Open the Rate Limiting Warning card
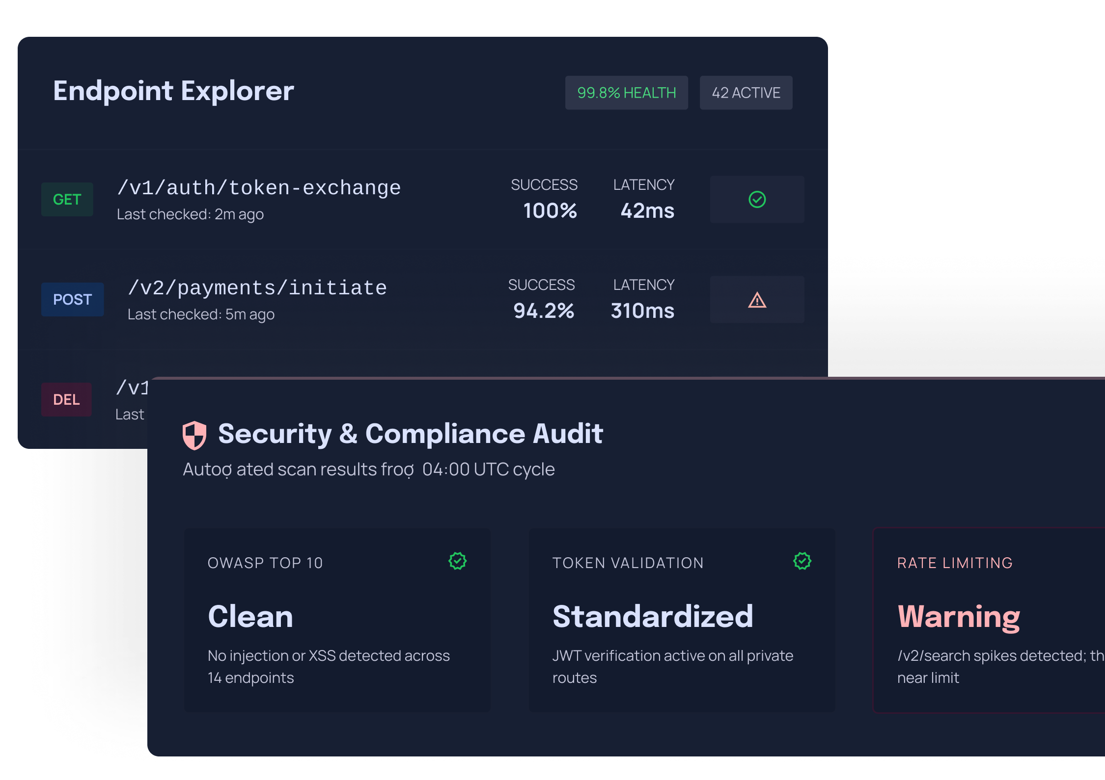 click(x=988, y=620)
